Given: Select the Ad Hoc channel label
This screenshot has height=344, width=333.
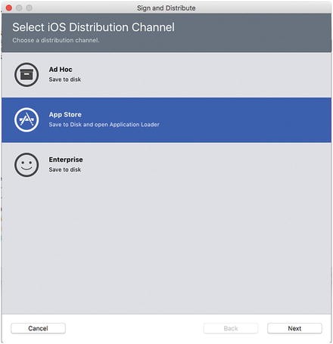Looking at the screenshot, I should pyautogui.click(x=61, y=70).
